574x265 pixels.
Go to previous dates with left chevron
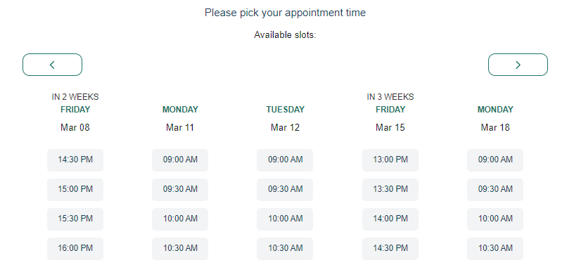coord(52,65)
